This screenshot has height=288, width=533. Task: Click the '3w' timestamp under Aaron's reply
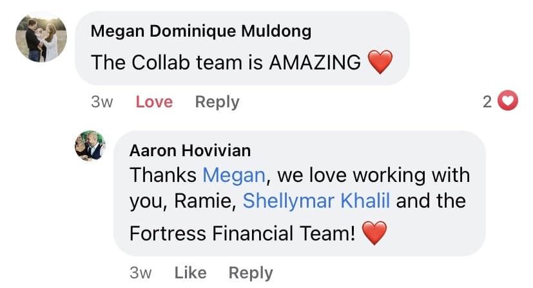[141, 273]
